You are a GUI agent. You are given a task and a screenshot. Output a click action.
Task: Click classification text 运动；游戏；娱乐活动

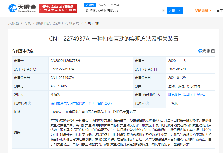[184, 86]
